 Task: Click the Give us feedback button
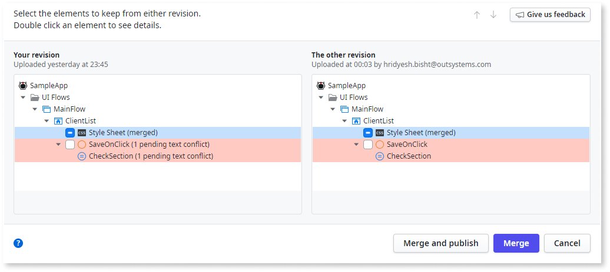click(550, 15)
